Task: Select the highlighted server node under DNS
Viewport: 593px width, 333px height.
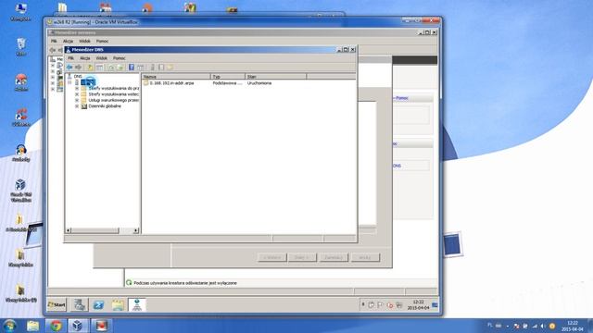Action: tap(88, 82)
